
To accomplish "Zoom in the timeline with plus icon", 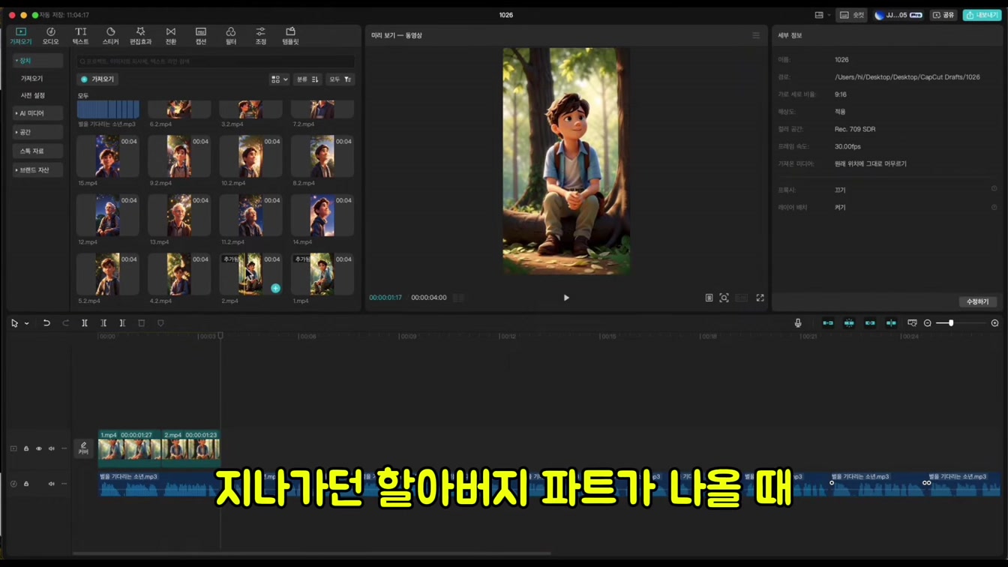I will tap(995, 323).
